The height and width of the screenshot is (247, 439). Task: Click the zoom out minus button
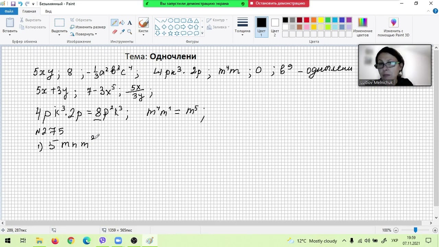[x=396, y=230]
